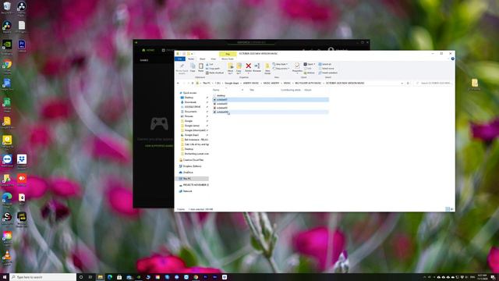
Task: Open Premiere Pro desktop shortcut
Action: click(x=22, y=45)
